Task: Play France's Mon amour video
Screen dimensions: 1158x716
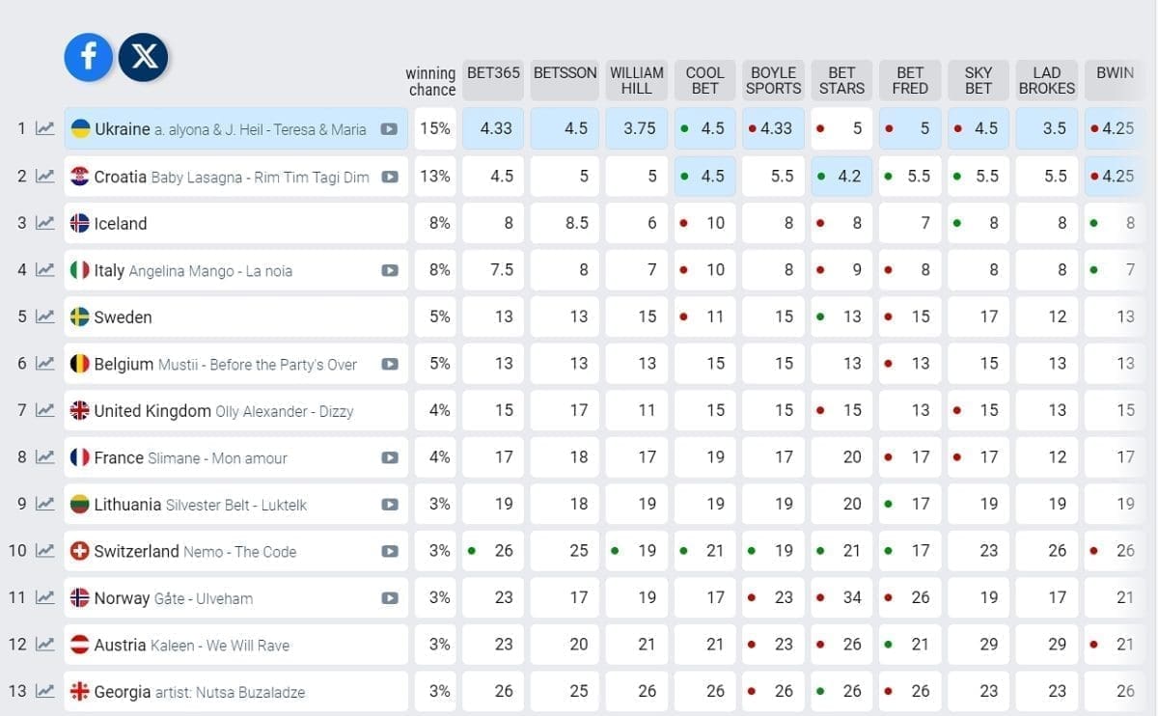Action: tap(389, 457)
